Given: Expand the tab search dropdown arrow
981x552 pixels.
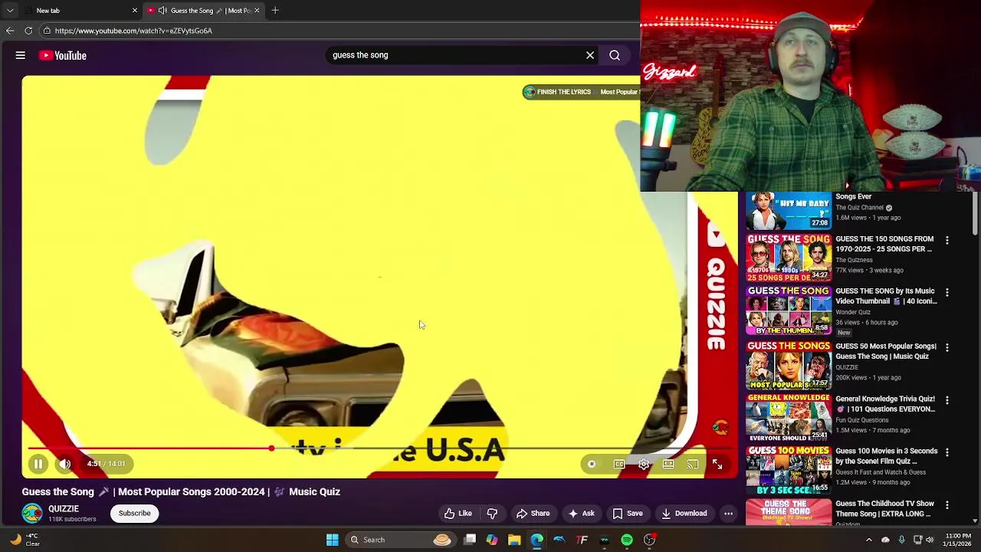Looking at the screenshot, I should click(x=10, y=11).
